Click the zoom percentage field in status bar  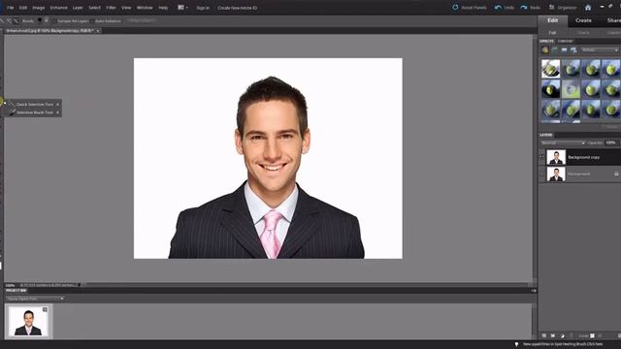[x=11, y=285]
